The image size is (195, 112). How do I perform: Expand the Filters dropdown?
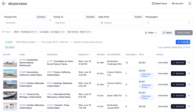point(151,33)
